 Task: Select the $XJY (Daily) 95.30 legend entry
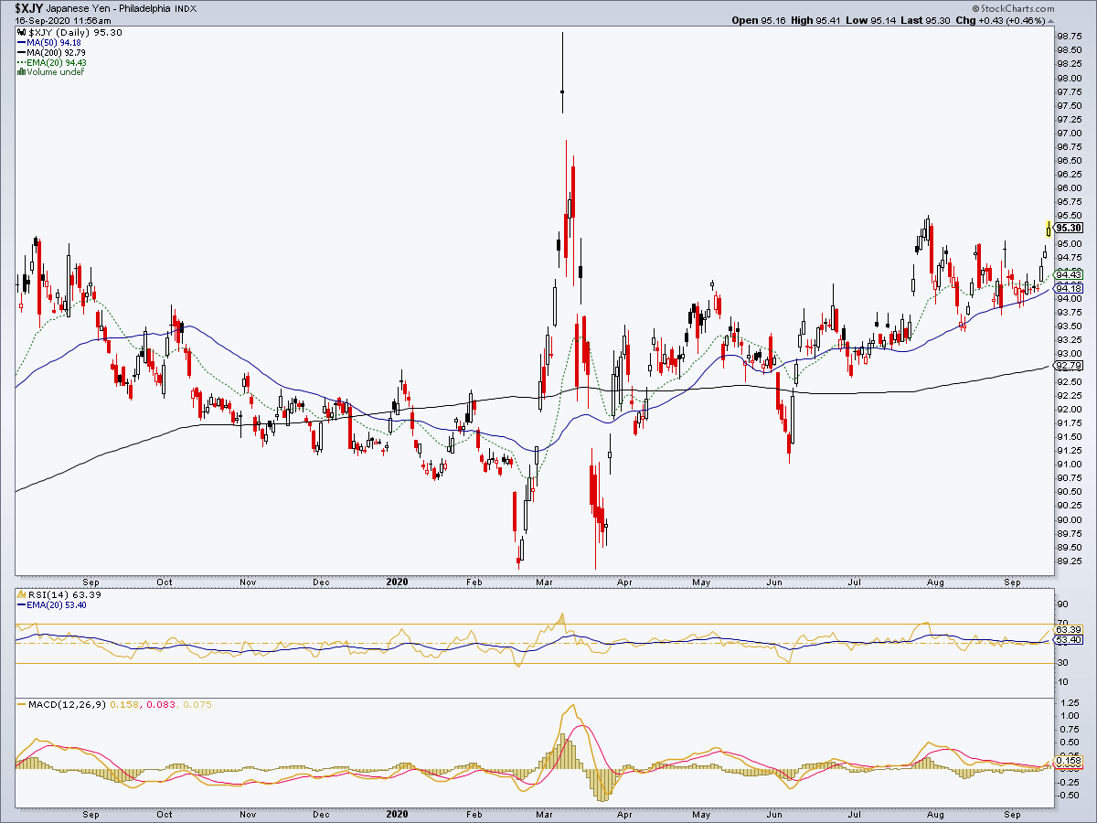coord(74,33)
